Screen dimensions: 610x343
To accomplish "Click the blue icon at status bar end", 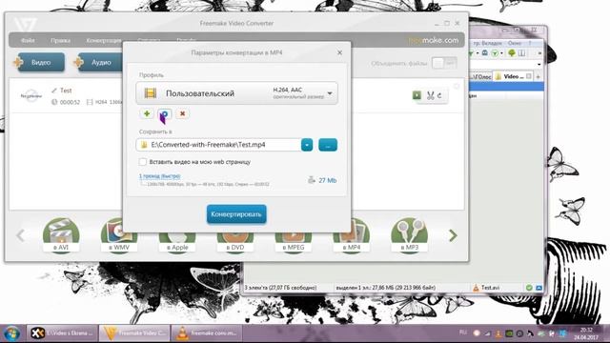I will [x=539, y=288].
